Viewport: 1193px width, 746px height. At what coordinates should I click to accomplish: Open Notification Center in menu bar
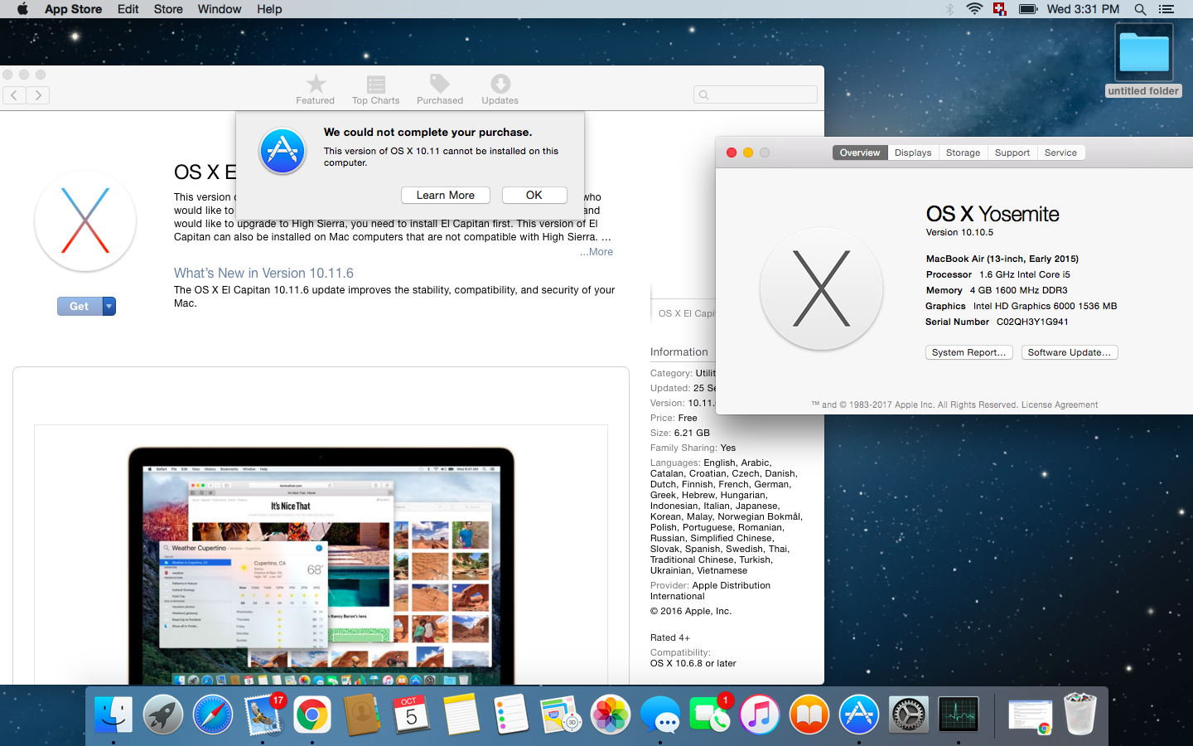(x=1166, y=9)
